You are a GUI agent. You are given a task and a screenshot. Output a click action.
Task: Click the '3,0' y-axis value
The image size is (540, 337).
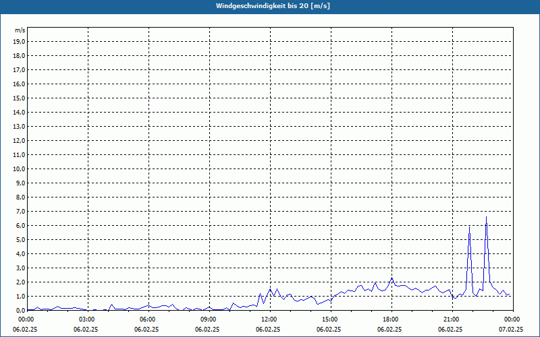pyautogui.click(x=20, y=268)
